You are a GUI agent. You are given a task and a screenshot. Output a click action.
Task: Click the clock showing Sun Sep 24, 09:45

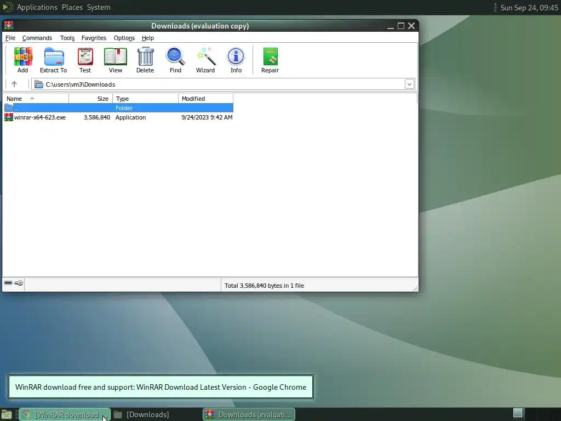529,8
